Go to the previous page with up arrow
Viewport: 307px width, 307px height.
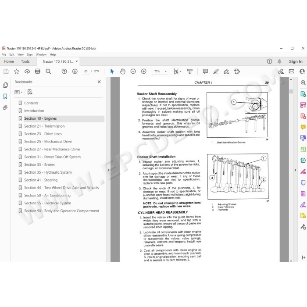click(64, 71)
